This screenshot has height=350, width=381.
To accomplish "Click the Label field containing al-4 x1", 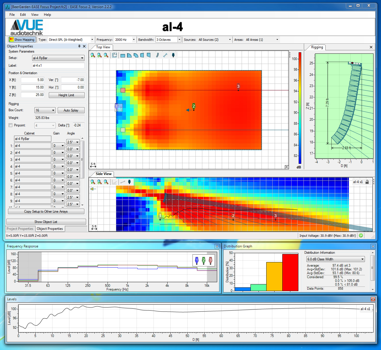I will tap(58, 66).
